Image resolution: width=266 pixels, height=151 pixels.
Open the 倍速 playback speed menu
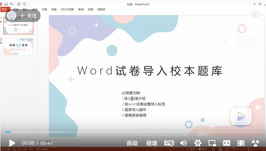pyautogui.click(x=152, y=143)
